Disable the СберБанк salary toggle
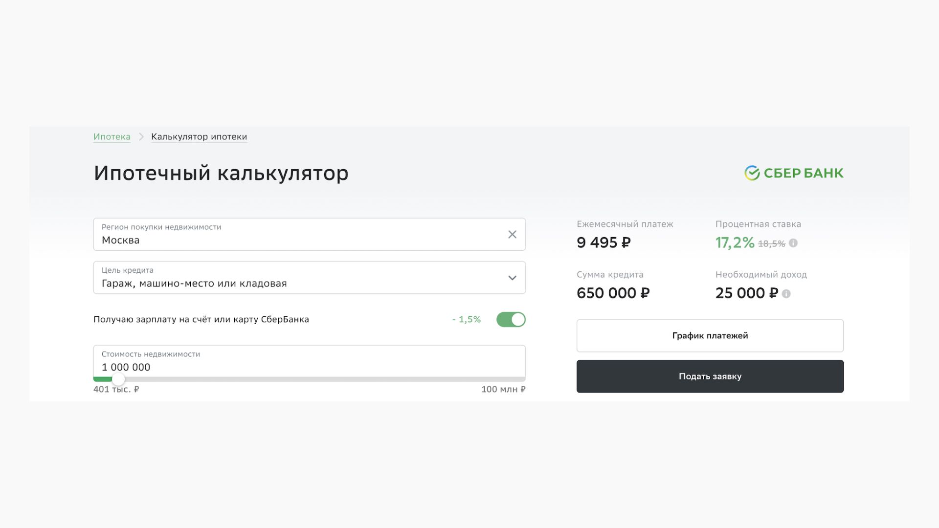The height and width of the screenshot is (528, 939). [511, 320]
